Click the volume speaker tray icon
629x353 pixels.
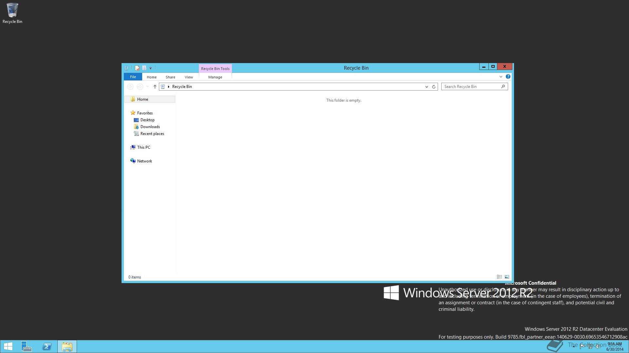pos(598,346)
